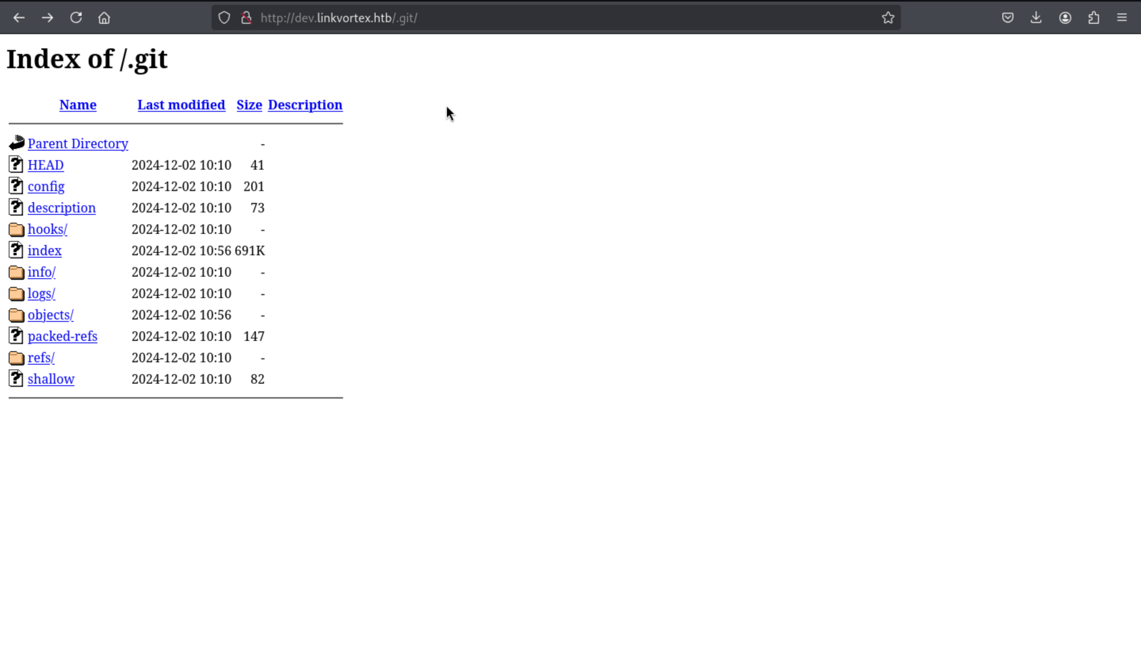Screen dimensions: 1141x654
Task: Go to Parent Directory
Action: (x=78, y=144)
